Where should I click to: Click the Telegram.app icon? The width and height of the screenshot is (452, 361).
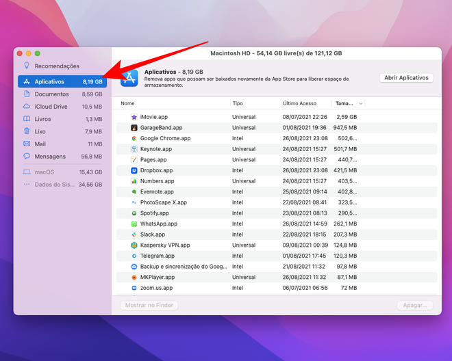[134, 256]
